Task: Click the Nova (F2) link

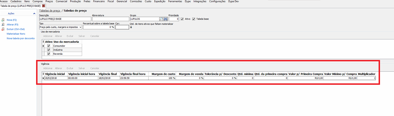Action: pos(12,20)
